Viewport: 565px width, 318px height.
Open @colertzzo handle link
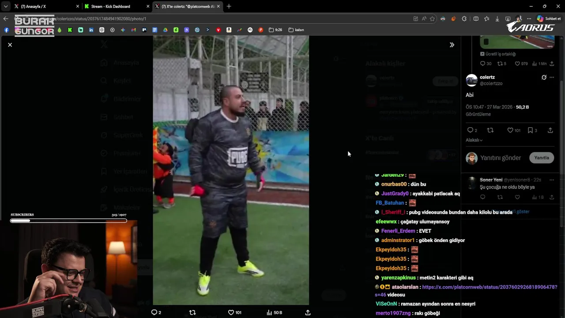click(491, 83)
